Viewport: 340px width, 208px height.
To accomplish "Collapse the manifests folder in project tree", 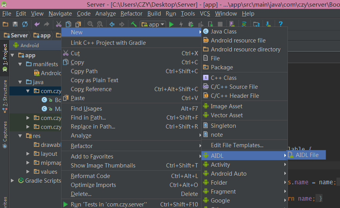I will pos(20,64).
